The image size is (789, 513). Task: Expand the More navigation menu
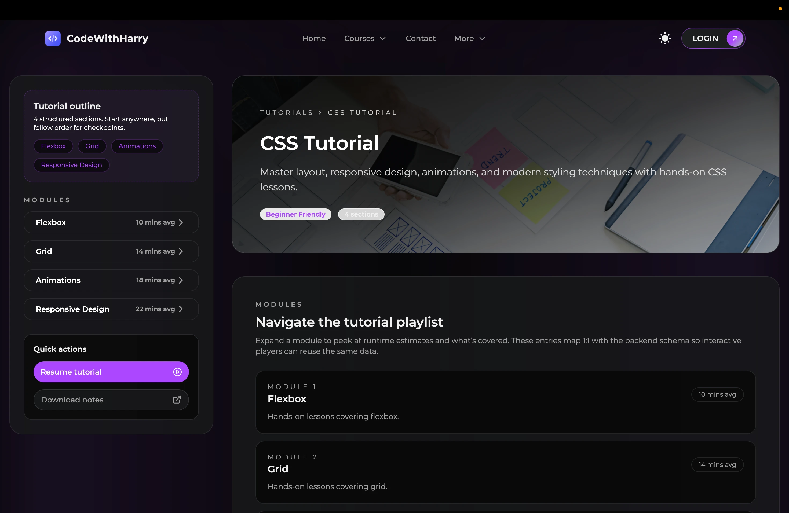tap(469, 38)
